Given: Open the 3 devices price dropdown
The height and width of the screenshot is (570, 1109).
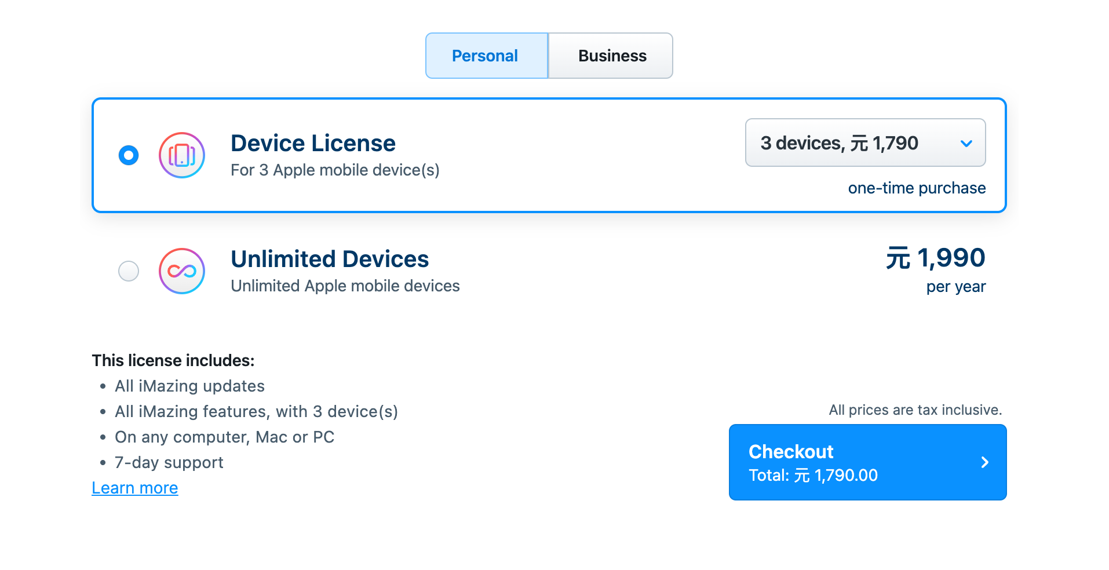Looking at the screenshot, I should [x=865, y=142].
